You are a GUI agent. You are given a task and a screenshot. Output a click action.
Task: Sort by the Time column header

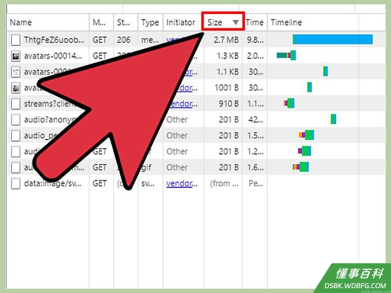pos(255,23)
